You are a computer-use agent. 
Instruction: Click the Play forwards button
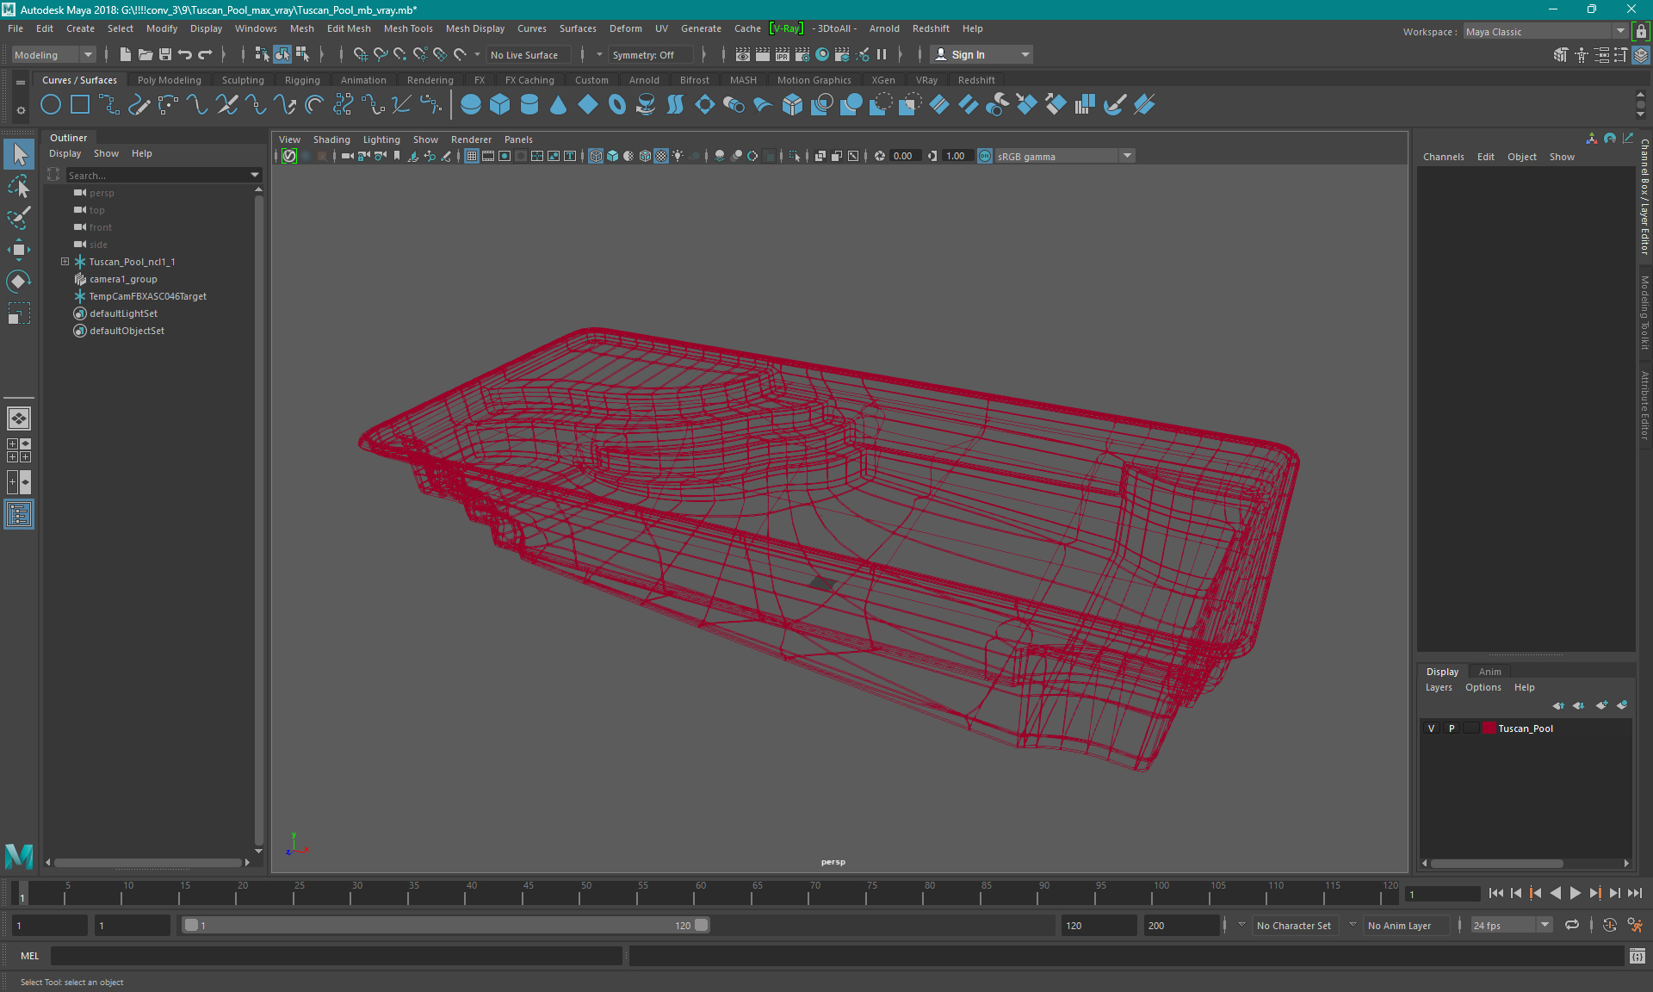pos(1575,893)
